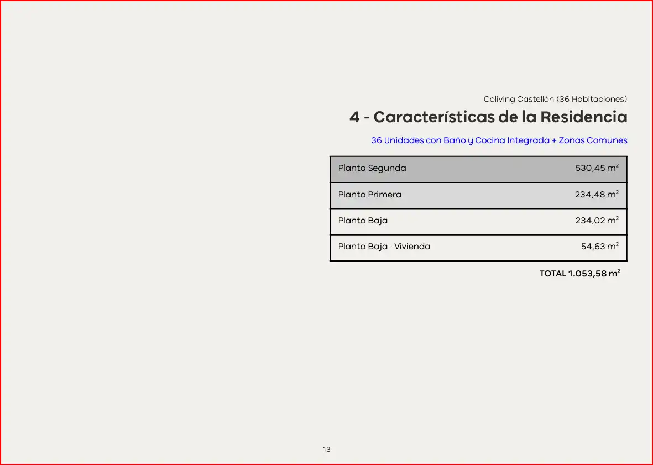653x465 pixels.
Task: Click the 'TOTAL 1.053,58 m²' text
Action: [579, 274]
